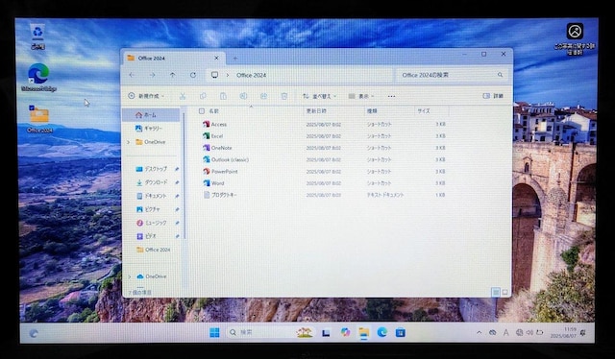Open the 並べ替え sort dropdown

pyautogui.click(x=319, y=96)
